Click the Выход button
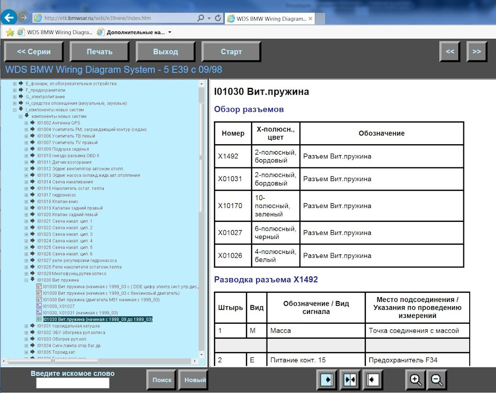The image size is (496, 393). coord(165,52)
